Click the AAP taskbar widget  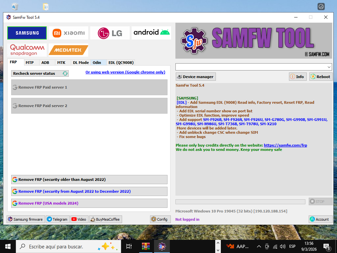pos(238,246)
